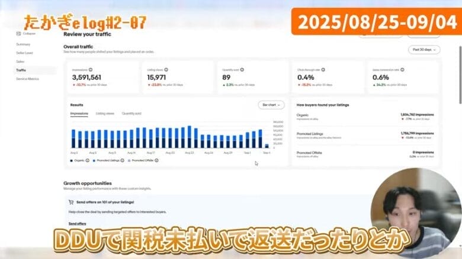The height and width of the screenshot is (259, 462).
Task: Switch to the Listing views chart tab
Action: coord(105,113)
